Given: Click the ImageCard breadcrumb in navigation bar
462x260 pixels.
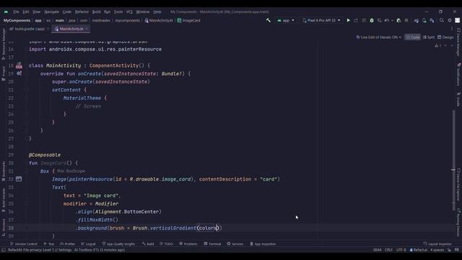Looking at the screenshot, I should tap(189, 20).
